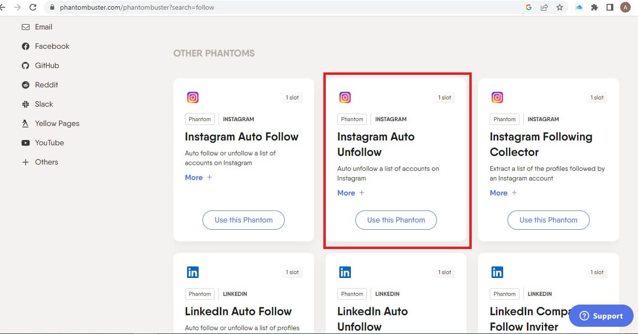Click the browser reload page icon
The width and height of the screenshot is (638, 334).
33,7
